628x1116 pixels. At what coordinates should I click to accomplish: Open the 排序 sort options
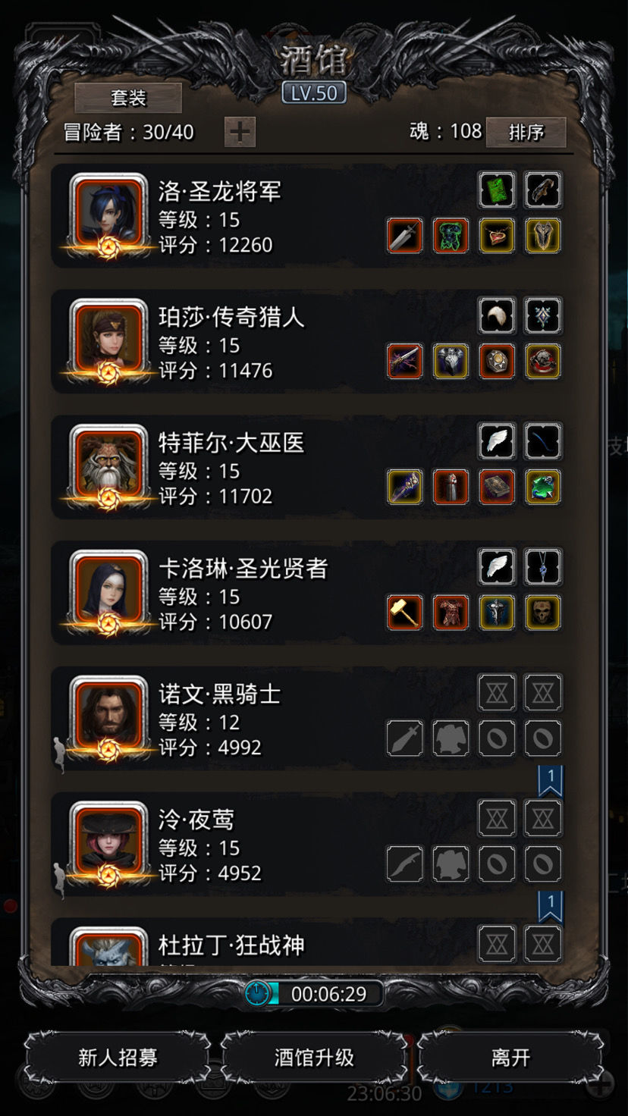point(526,132)
